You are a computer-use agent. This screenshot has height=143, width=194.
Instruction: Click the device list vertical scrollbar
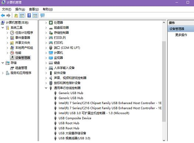(164, 82)
